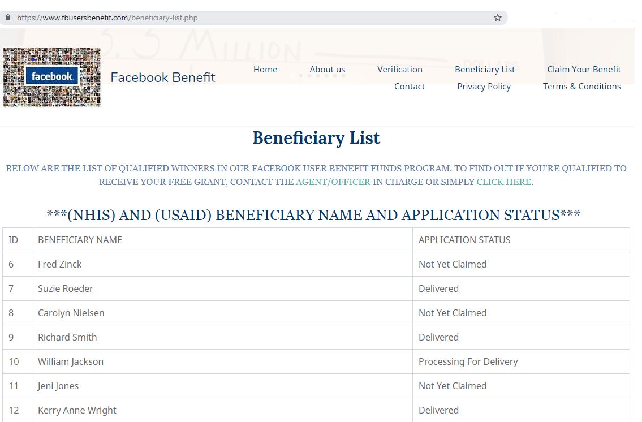The height and width of the screenshot is (422, 642).
Task: Click the bookmark star icon in address bar
Action: click(497, 18)
